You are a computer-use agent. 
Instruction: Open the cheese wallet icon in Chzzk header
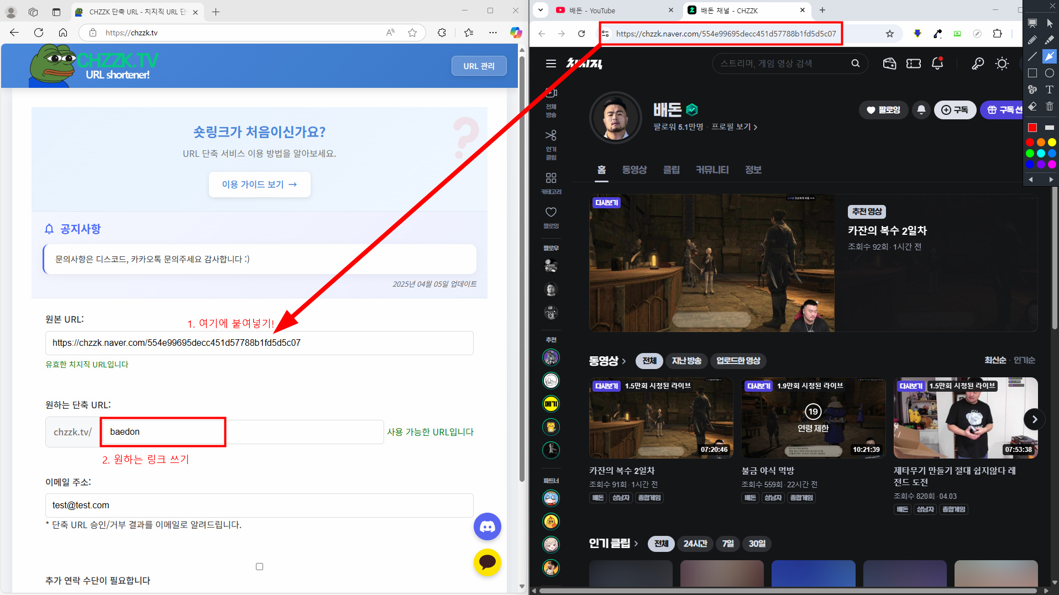[x=889, y=64]
